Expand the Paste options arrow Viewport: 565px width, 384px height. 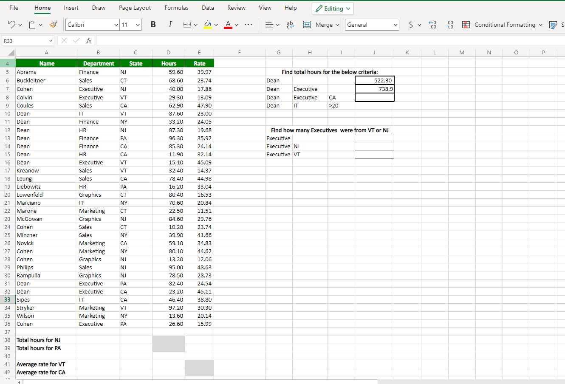pos(41,25)
